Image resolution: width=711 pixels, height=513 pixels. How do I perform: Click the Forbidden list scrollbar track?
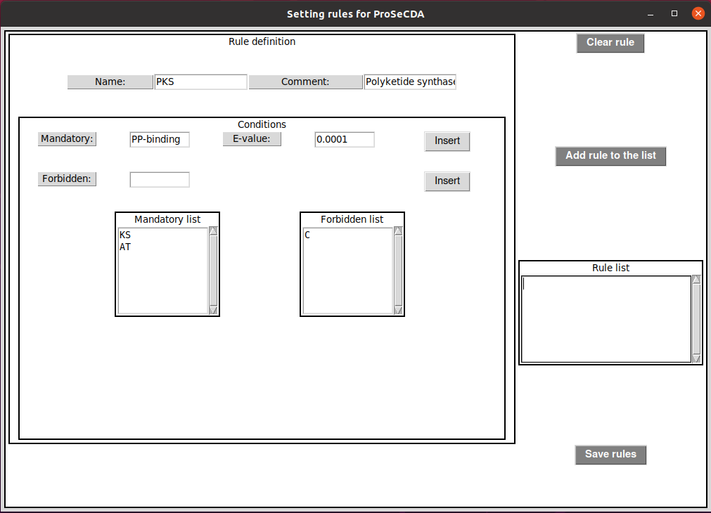[x=398, y=271]
